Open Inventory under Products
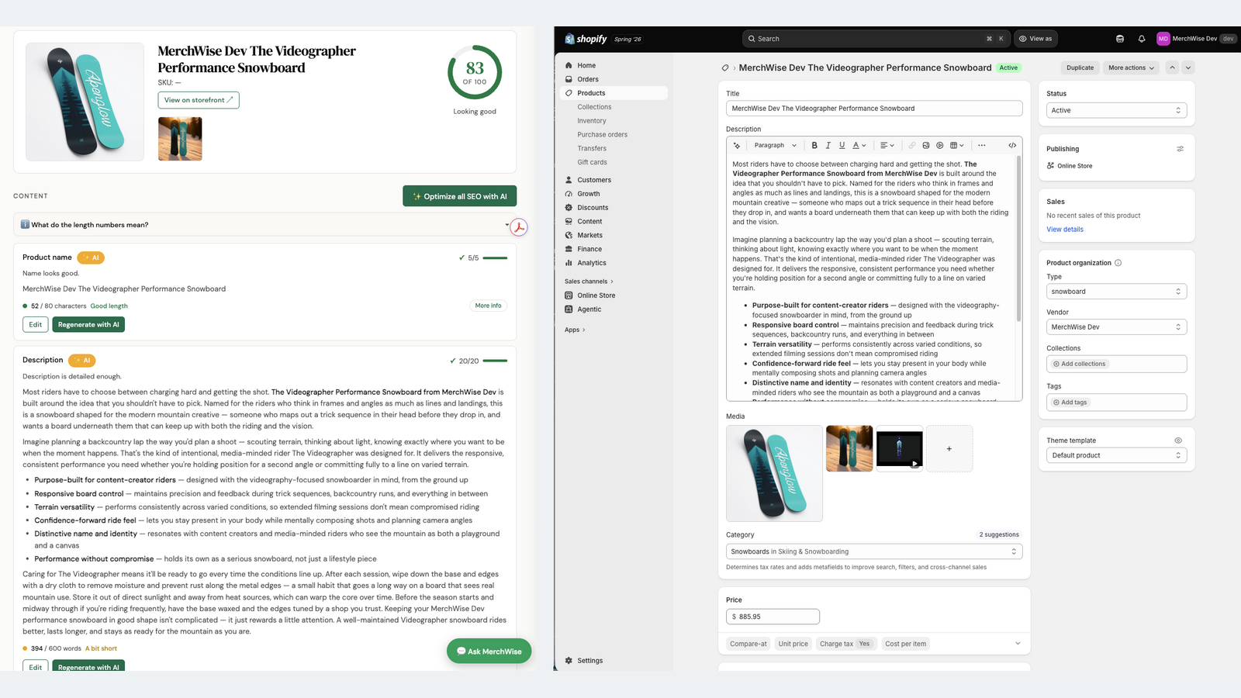This screenshot has height=698, width=1241. click(x=592, y=121)
